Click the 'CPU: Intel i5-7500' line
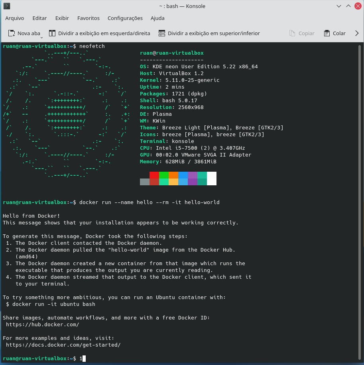Image resolution: width=364 pixels, height=365 pixels. [193, 148]
